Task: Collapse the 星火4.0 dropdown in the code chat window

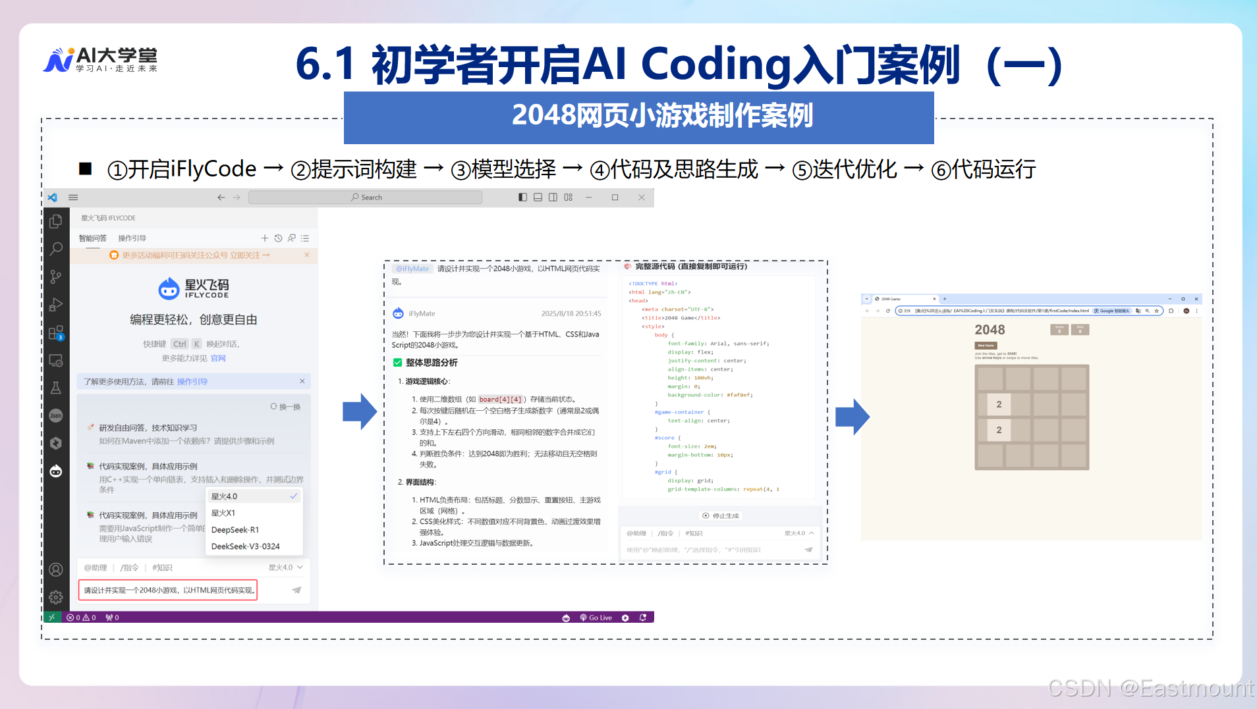Action: 799,533
